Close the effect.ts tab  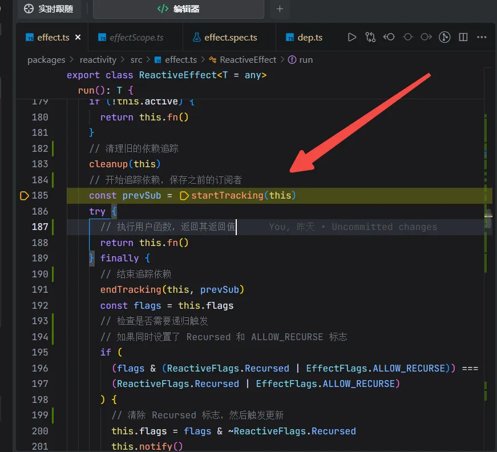[78, 38]
